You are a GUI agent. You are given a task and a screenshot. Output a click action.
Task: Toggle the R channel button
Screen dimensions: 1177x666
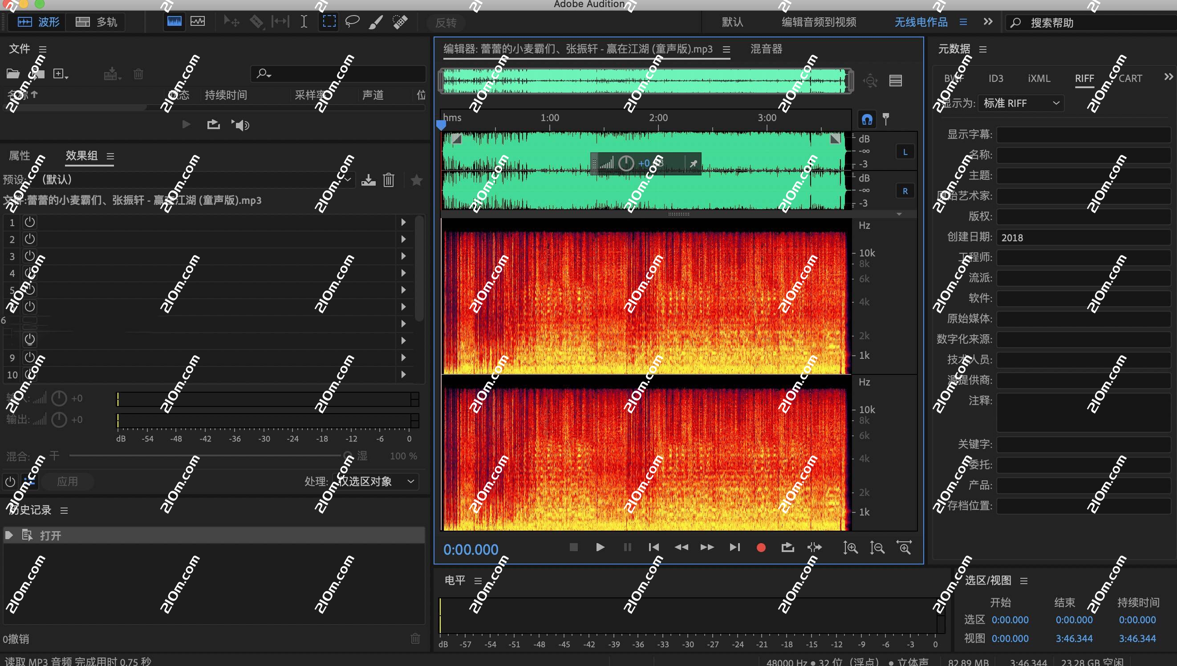coord(905,191)
